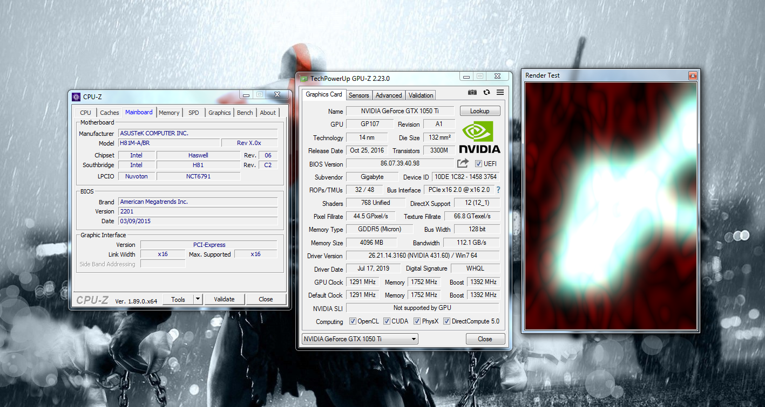Screen dimensions: 765x407
Task: Click the motherboard Model value 'H81M-A/BR'
Action: click(169, 143)
